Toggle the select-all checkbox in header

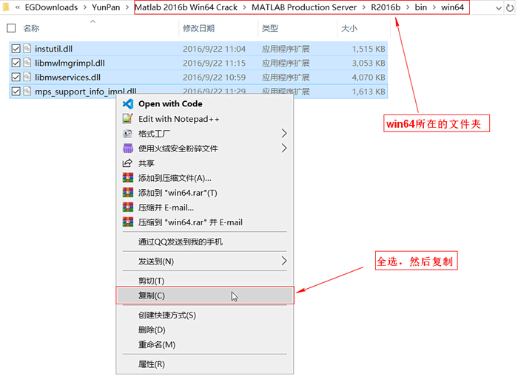11,28
